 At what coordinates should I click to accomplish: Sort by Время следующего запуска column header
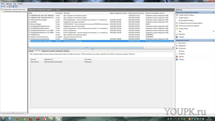point(119,13)
